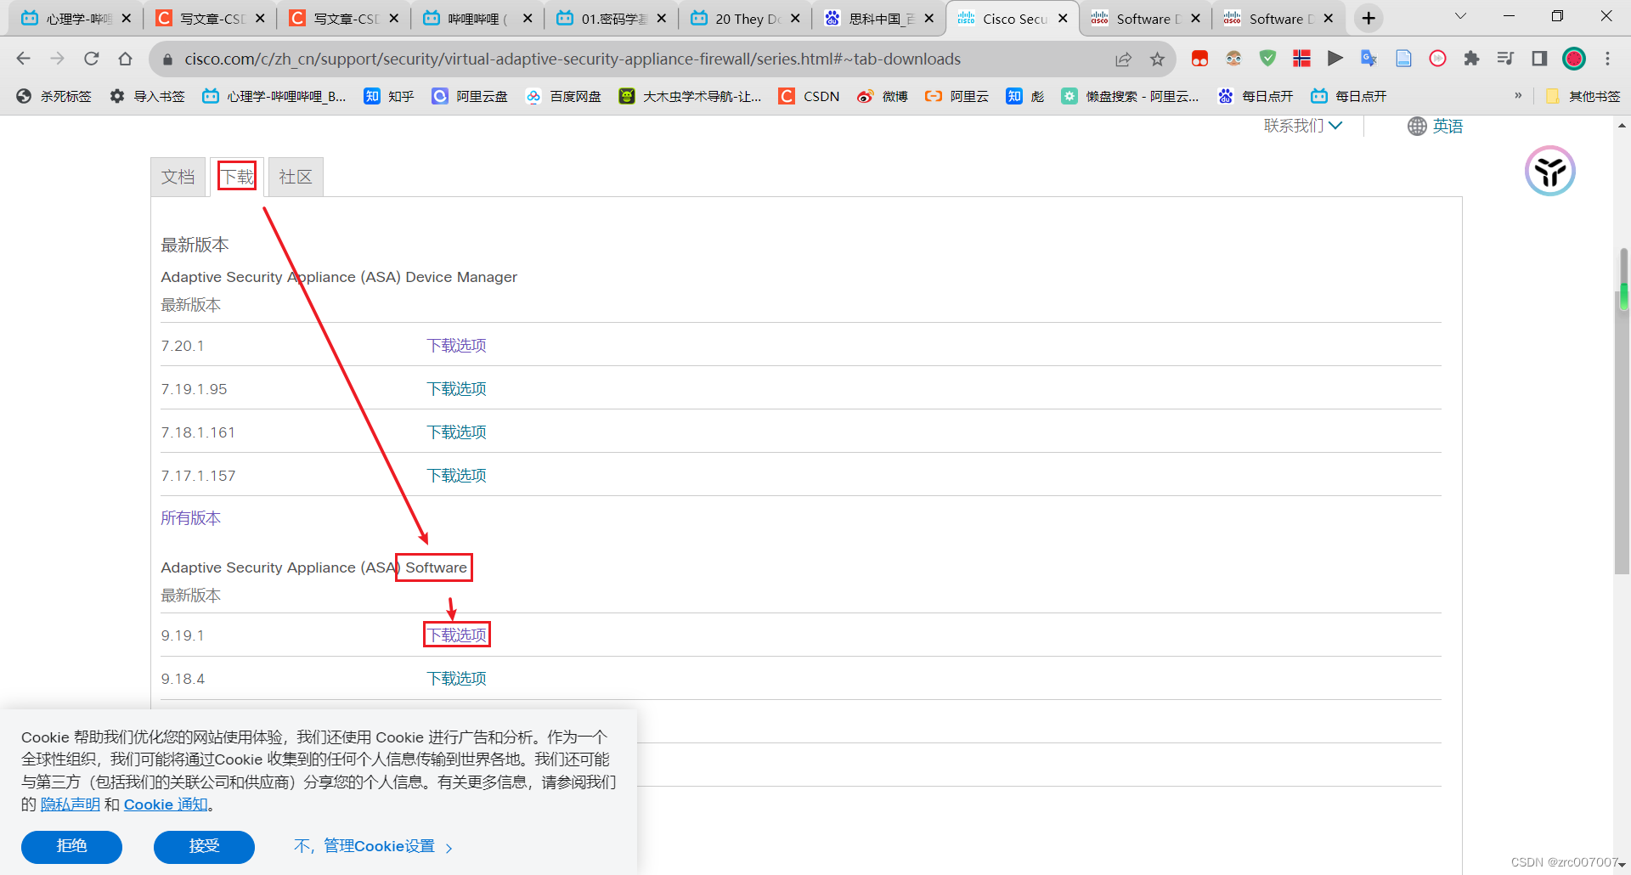
Task: Show the hidden bookmarks overflow chevron
Action: [x=1518, y=96]
